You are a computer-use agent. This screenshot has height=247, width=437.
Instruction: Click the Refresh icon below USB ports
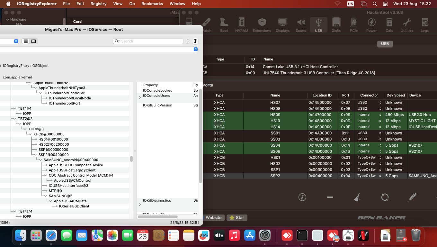point(385,197)
